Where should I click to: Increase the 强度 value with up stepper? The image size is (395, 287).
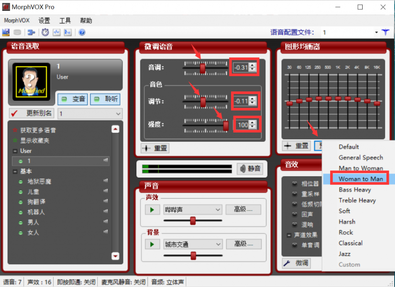point(252,122)
